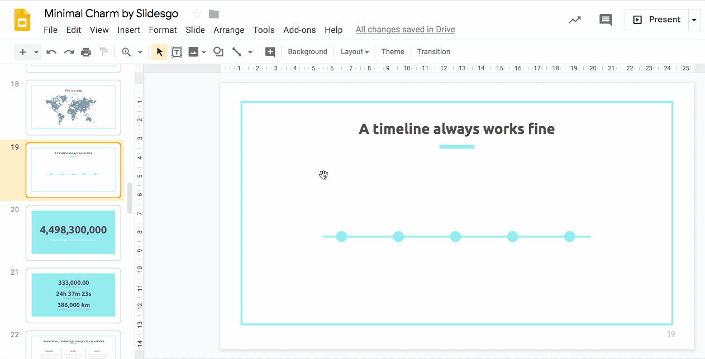
Task: Open the View menu
Action: pyautogui.click(x=99, y=30)
